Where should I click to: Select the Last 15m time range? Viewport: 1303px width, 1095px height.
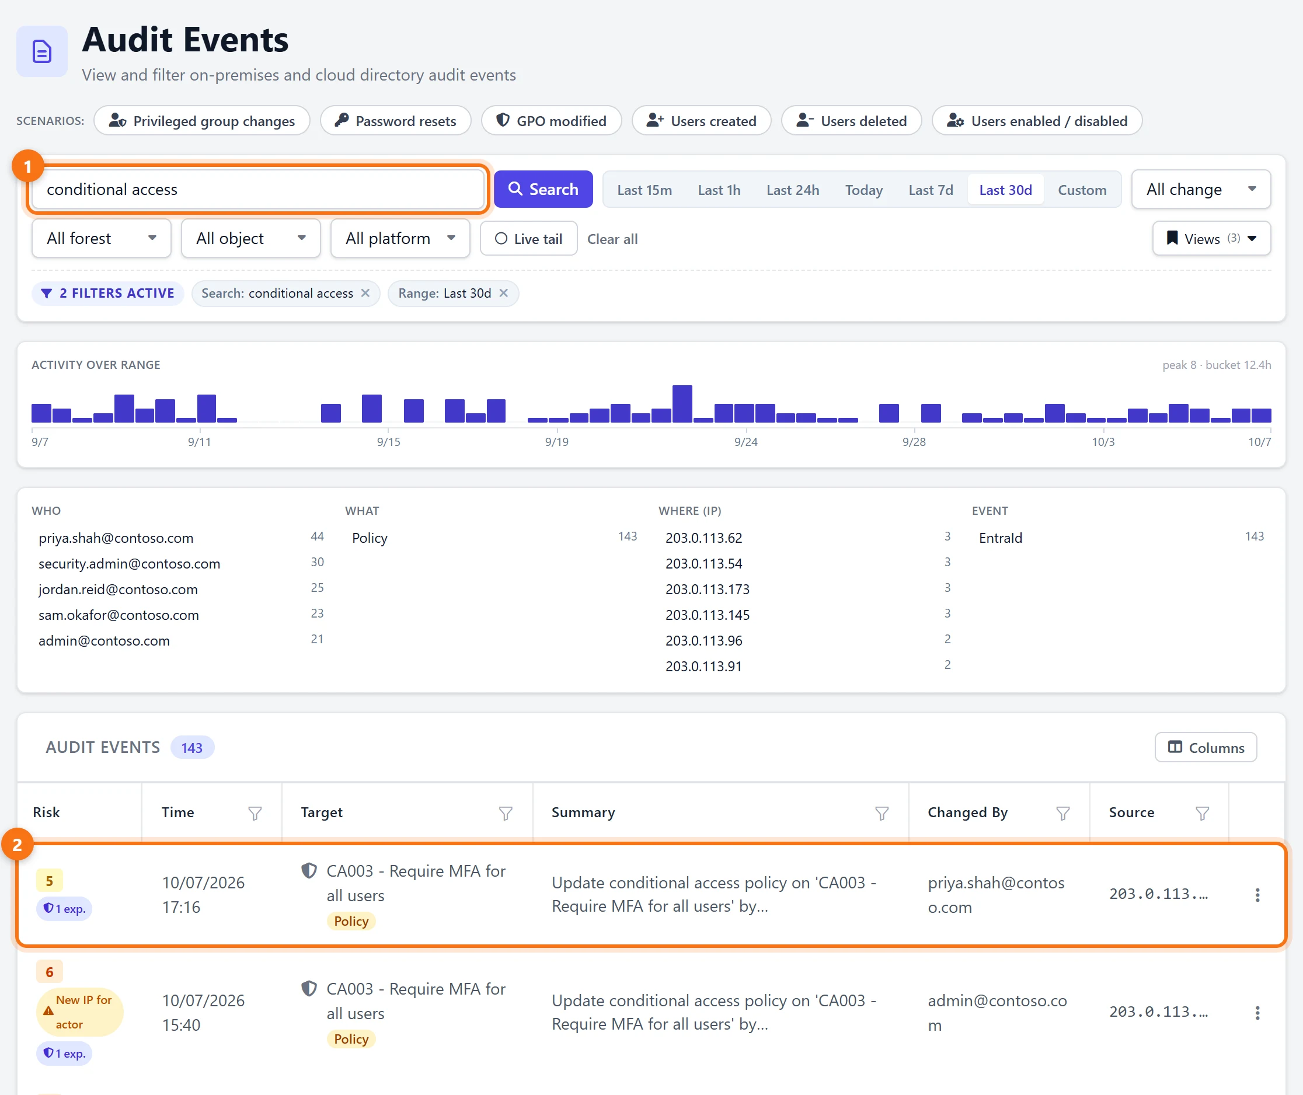[x=644, y=190]
